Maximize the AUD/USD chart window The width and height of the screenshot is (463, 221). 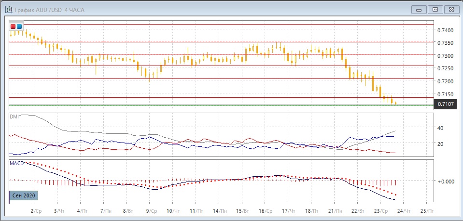click(x=435, y=9)
